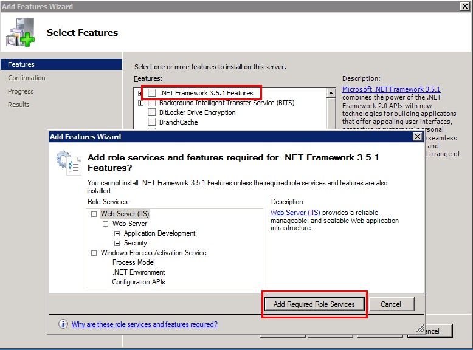Open Microsoft .NET Framework 3.5.1 link
This screenshot has width=473, height=350.
tap(392, 89)
